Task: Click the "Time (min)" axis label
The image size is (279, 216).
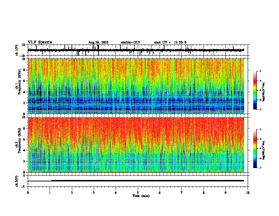Action: coord(141,196)
